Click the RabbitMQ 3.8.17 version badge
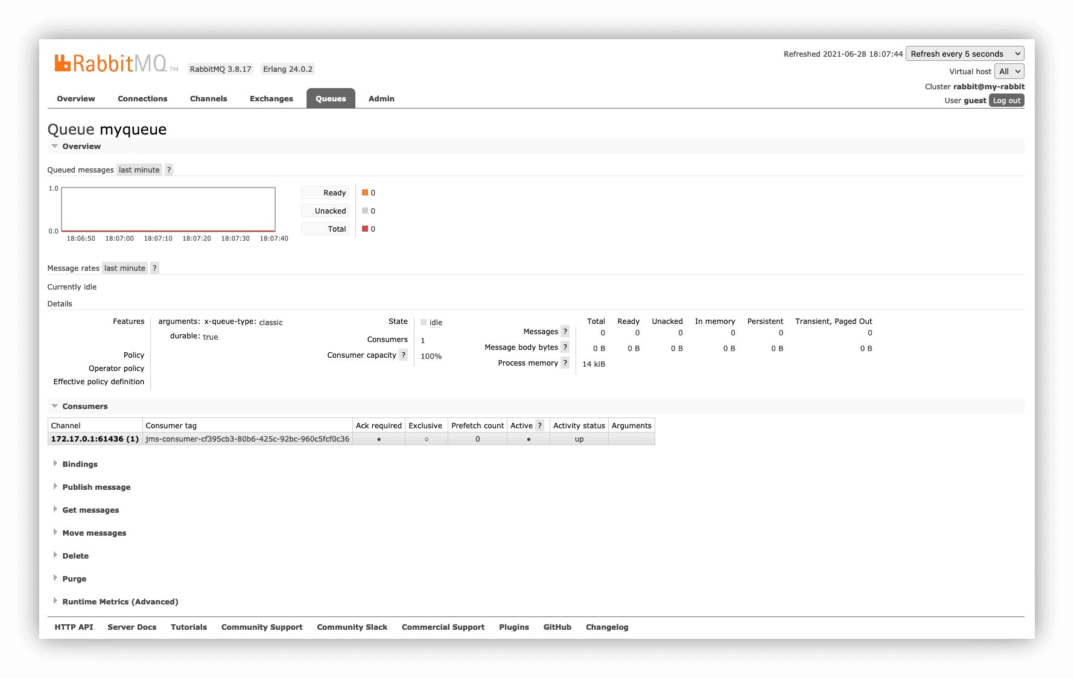Viewport: 1074px width, 678px height. [220, 69]
